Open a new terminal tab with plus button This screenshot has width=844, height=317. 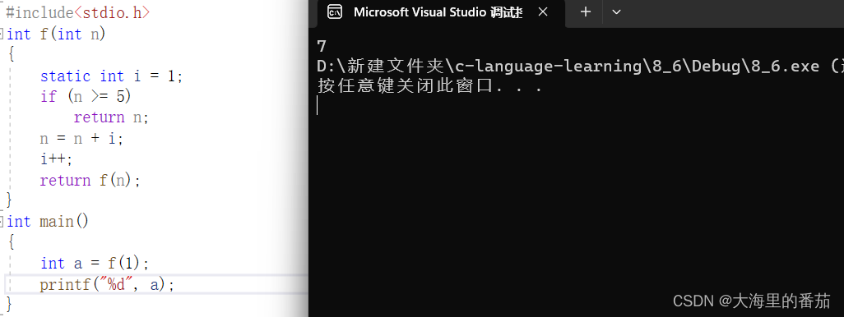(x=586, y=11)
